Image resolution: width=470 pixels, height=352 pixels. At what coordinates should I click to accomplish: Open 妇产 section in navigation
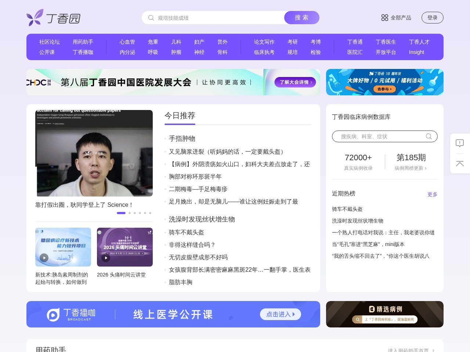199,42
